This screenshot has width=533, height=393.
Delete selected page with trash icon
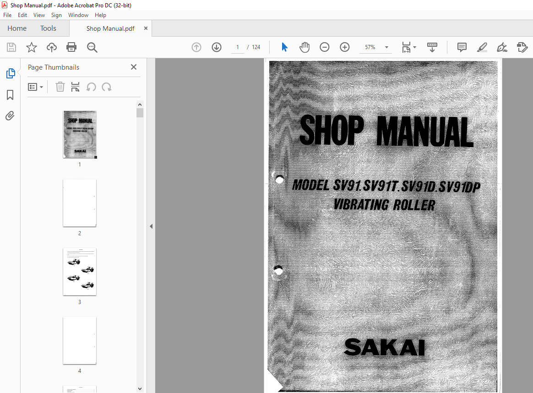click(60, 87)
